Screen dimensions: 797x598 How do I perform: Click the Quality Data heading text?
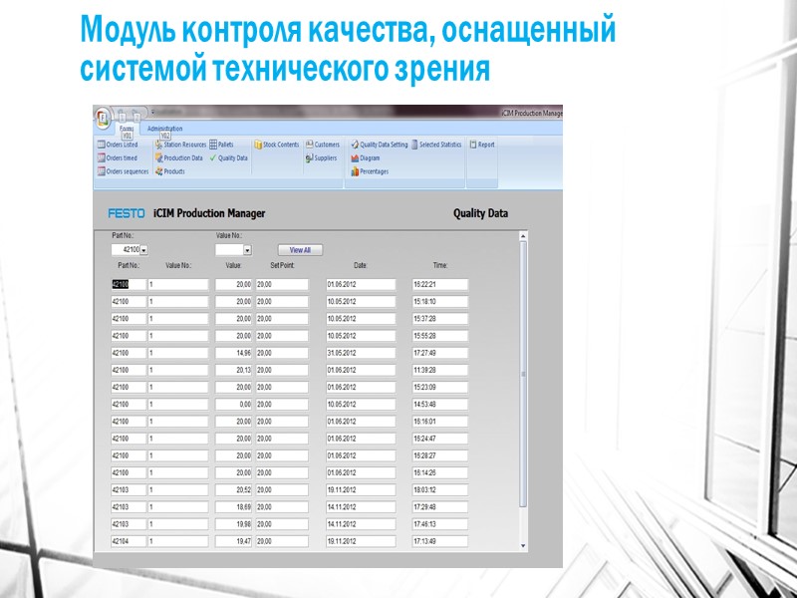(x=480, y=213)
